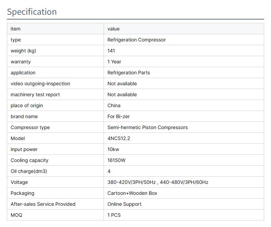
Task: Select the 'Cartoon+Wooden Box' packaging value
Action: [132, 193]
